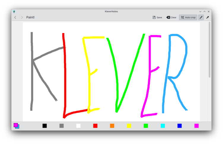Select the eraser tool
Image resolution: width=223 pixels, height=144 pixels.
point(208,17)
